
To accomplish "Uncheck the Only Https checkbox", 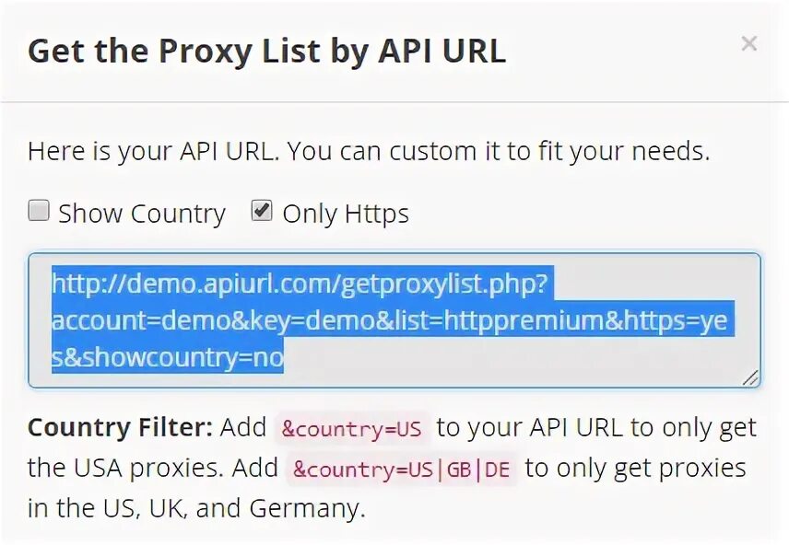I will pyautogui.click(x=262, y=212).
